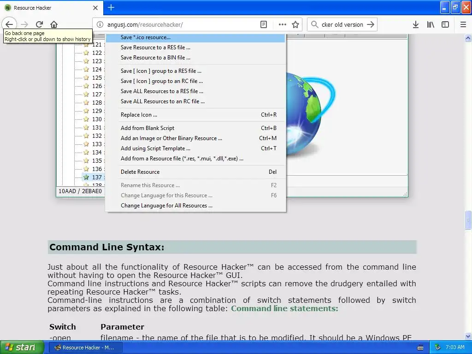Select tree item 125

coord(97,77)
